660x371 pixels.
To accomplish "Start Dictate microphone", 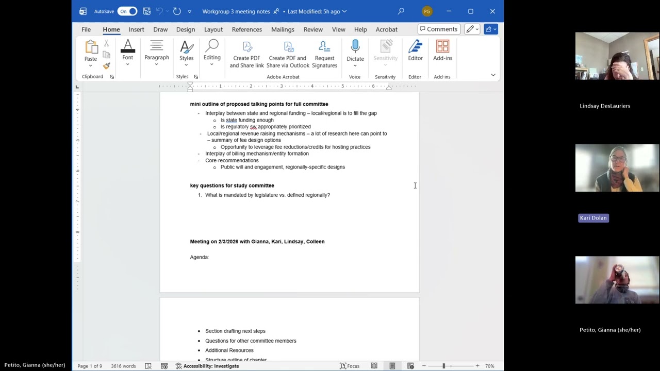I will [x=355, y=47].
